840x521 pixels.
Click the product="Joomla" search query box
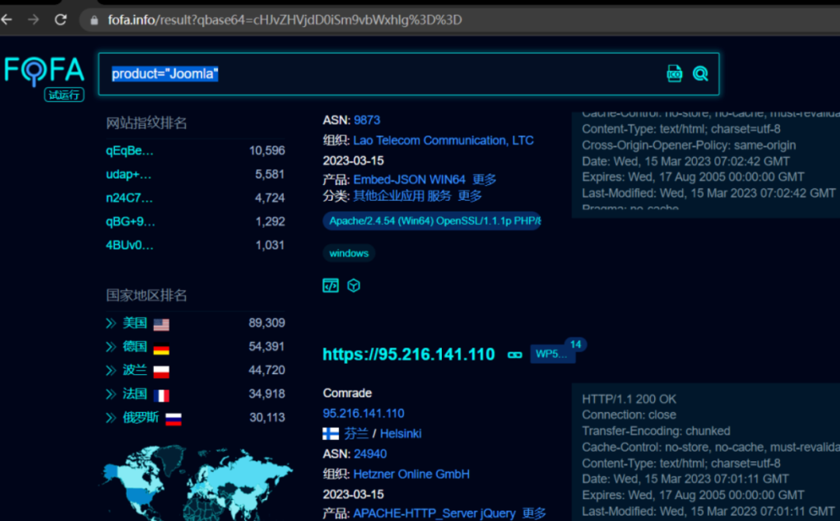tap(409, 74)
